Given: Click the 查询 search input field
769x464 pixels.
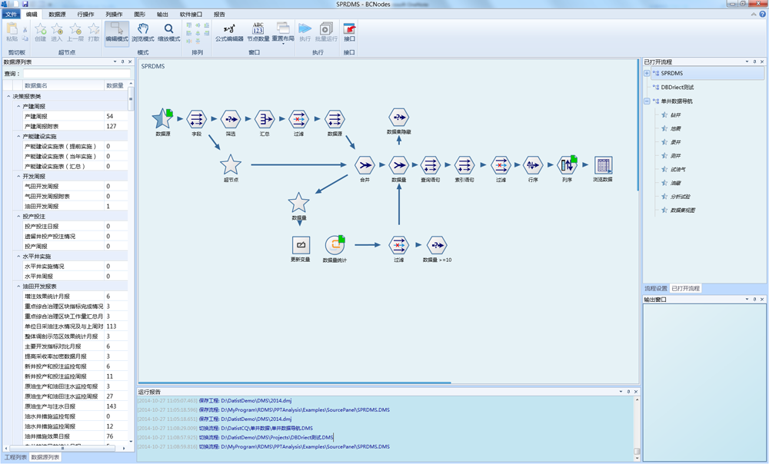Looking at the screenshot, I should [77, 74].
